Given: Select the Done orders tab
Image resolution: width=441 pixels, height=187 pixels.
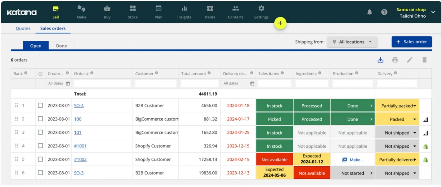Looking at the screenshot, I should tap(61, 46).
